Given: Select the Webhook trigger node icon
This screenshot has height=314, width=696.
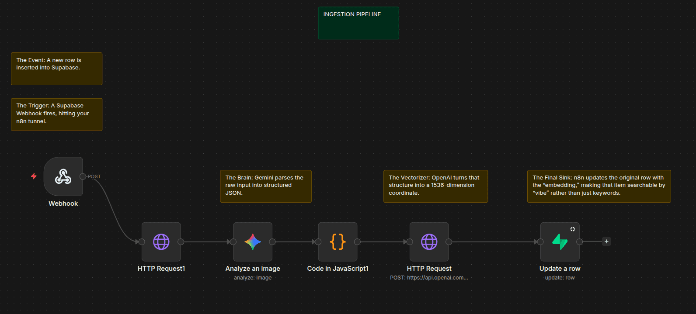Looking at the screenshot, I should [x=63, y=176].
